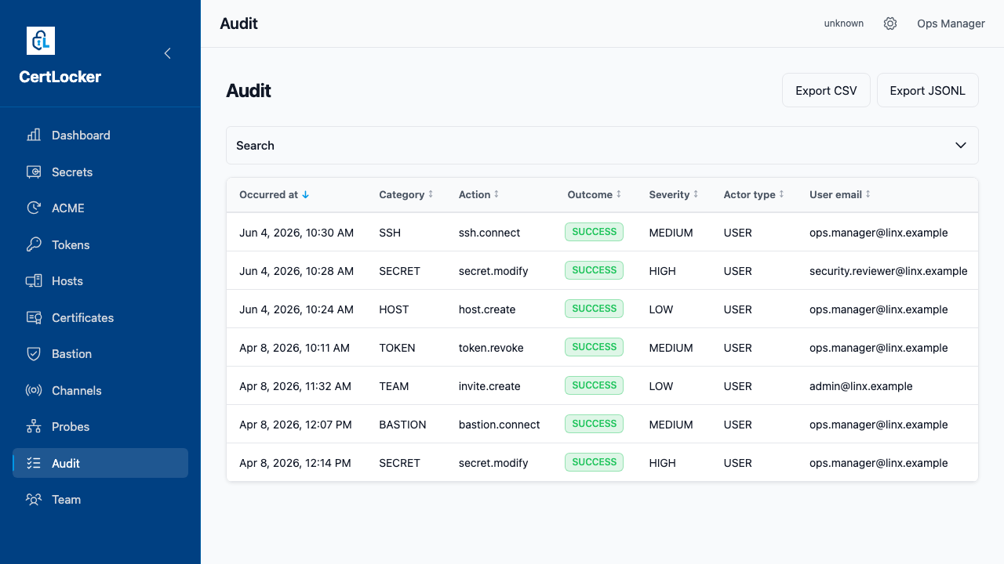This screenshot has height=564, width=1004.
Task: Sort by Severity arrows icon
Action: pyautogui.click(x=696, y=194)
